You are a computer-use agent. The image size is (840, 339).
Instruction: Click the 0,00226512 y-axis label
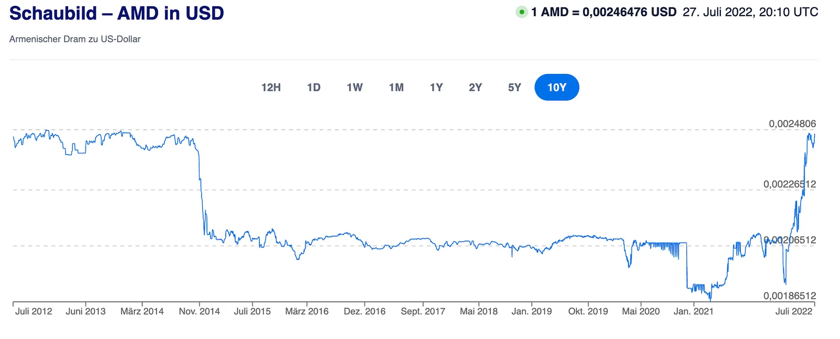790,184
